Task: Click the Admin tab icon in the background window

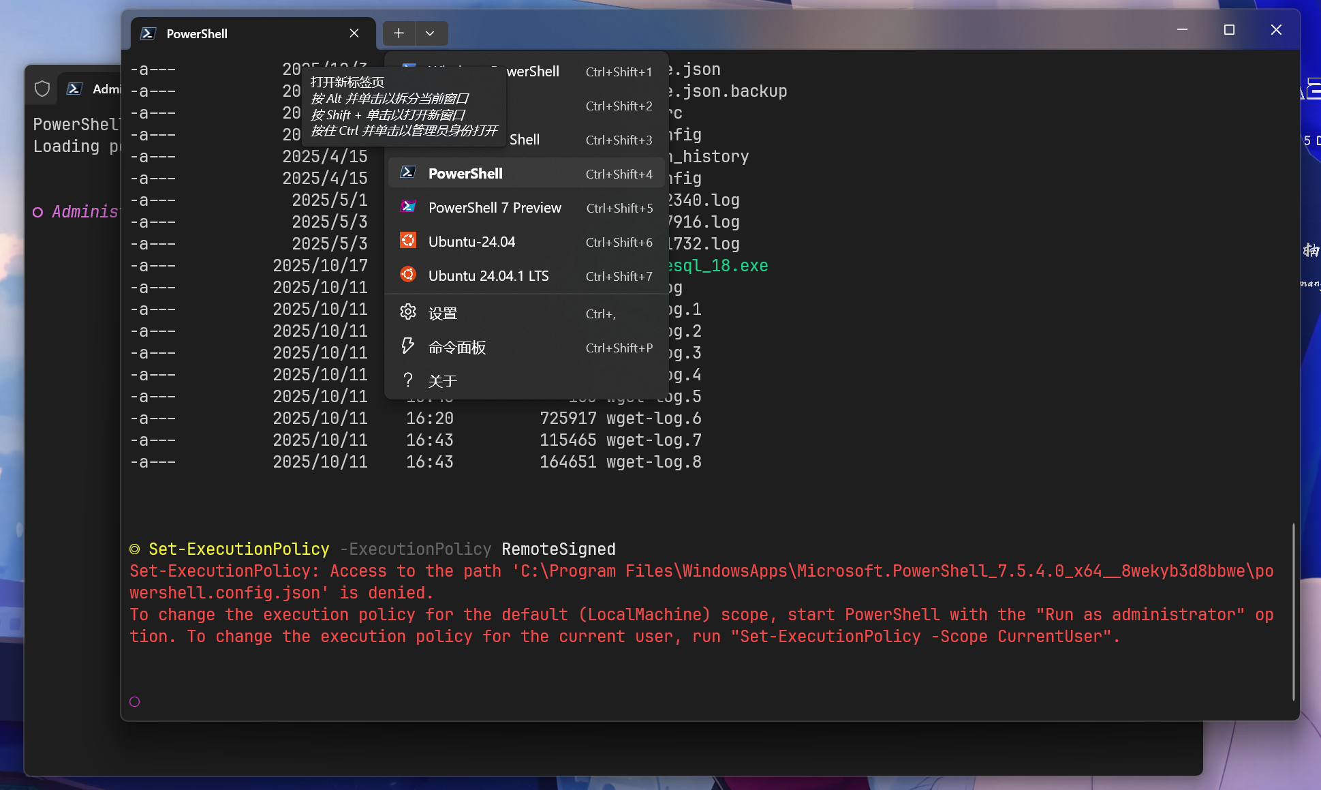Action: pos(75,88)
